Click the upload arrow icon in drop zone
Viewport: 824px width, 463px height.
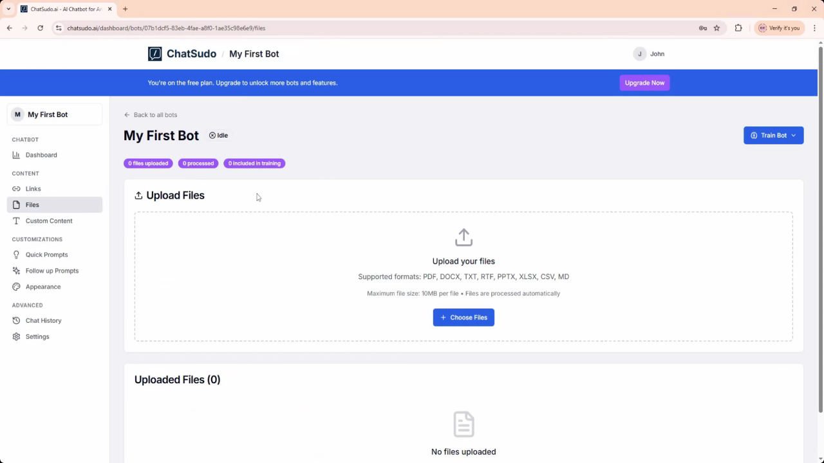464,237
